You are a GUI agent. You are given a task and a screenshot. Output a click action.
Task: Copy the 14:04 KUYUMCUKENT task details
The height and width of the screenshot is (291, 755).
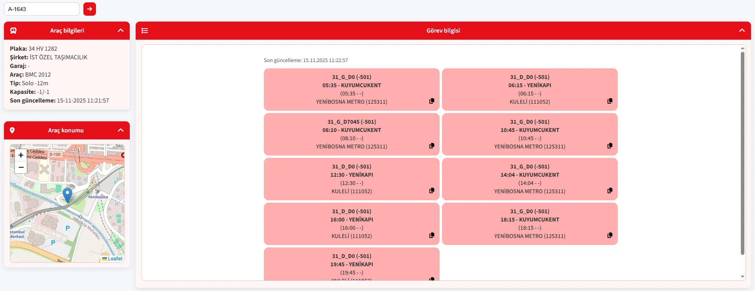click(x=610, y=190)
